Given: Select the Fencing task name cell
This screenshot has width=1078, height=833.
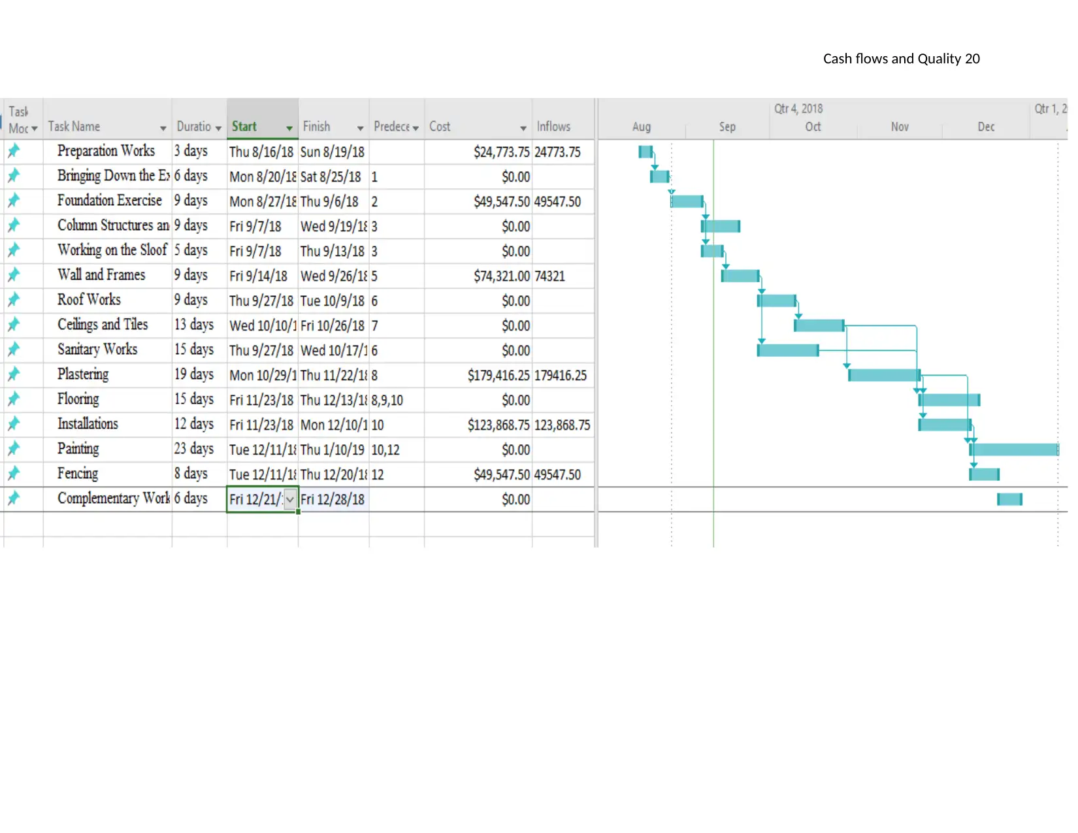Looking at the screenshot, I should [x=107, y=474].
